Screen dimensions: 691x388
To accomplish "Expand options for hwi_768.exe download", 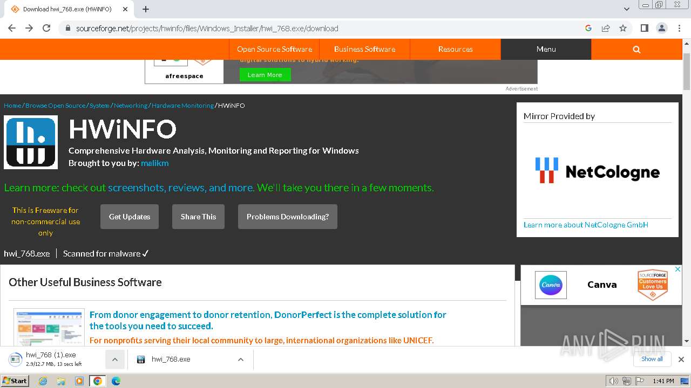I will (241, 359).
